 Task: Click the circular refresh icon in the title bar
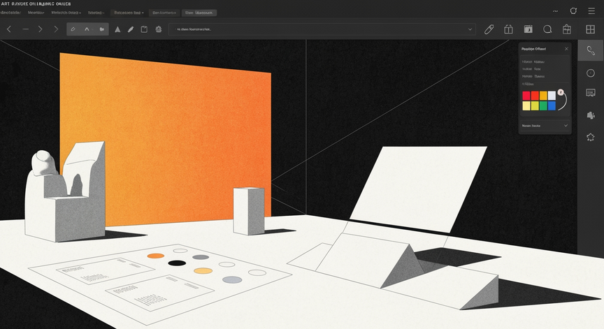pos(573,10)
